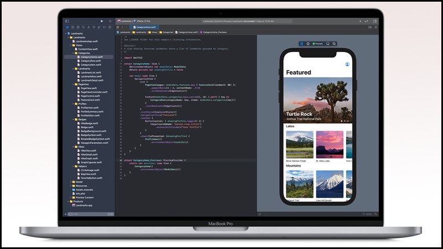The image size is (443, 249).
Task: Open ContentView.swift file
Action: [86, 49]
